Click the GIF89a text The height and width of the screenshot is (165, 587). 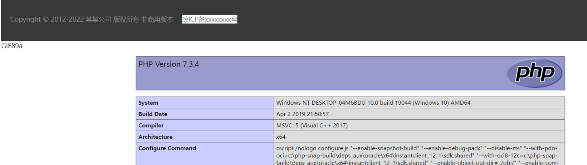click(x=12, y=46)
